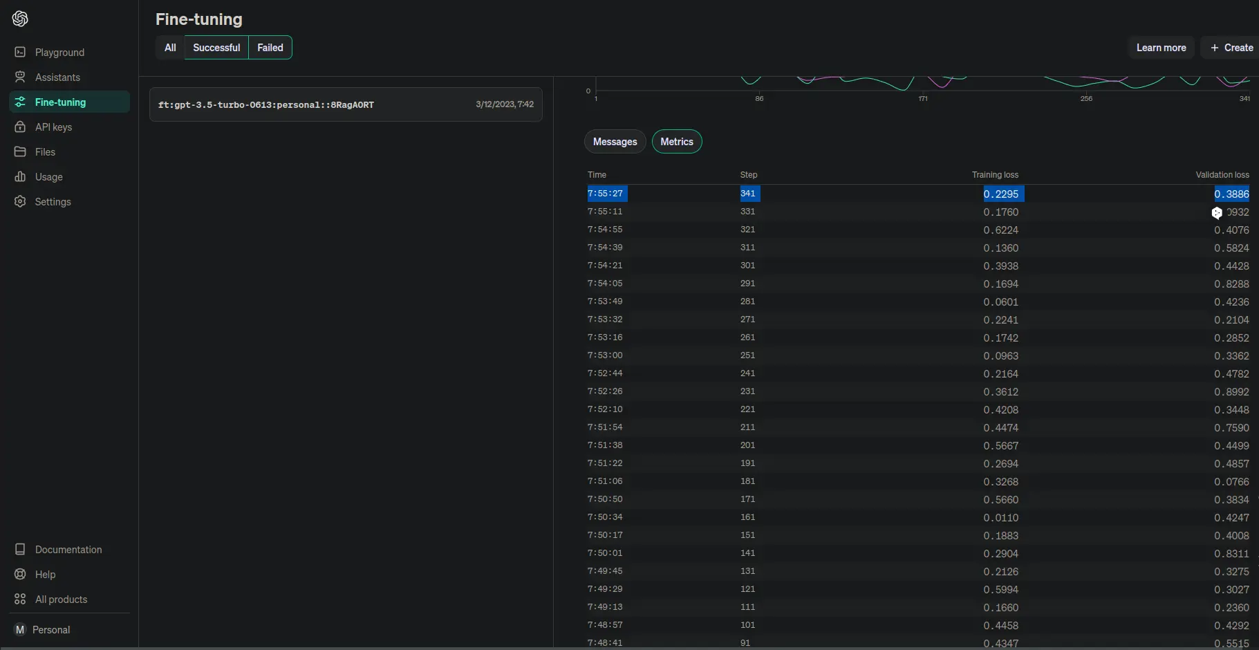The image size is (1259, 650).
Task: Click step 311 cell
Action: tap(747, 248)
